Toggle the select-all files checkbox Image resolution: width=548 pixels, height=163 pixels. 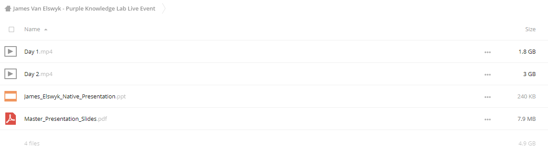click(x=11, y=29)
